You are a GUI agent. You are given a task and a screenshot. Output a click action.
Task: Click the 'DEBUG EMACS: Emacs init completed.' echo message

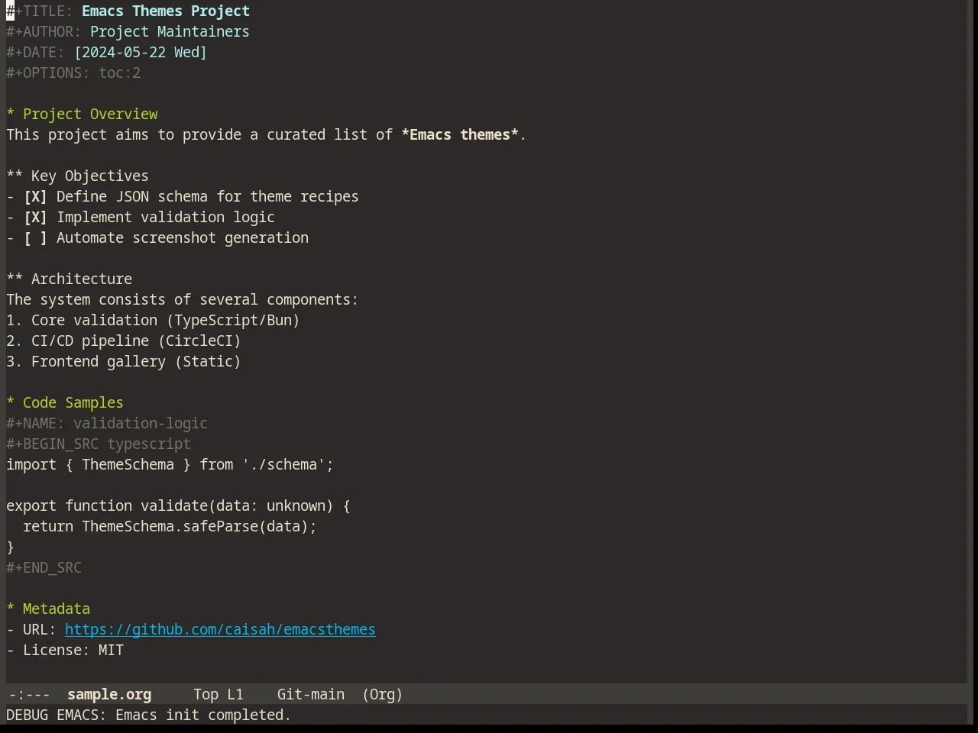coord(149,715)
